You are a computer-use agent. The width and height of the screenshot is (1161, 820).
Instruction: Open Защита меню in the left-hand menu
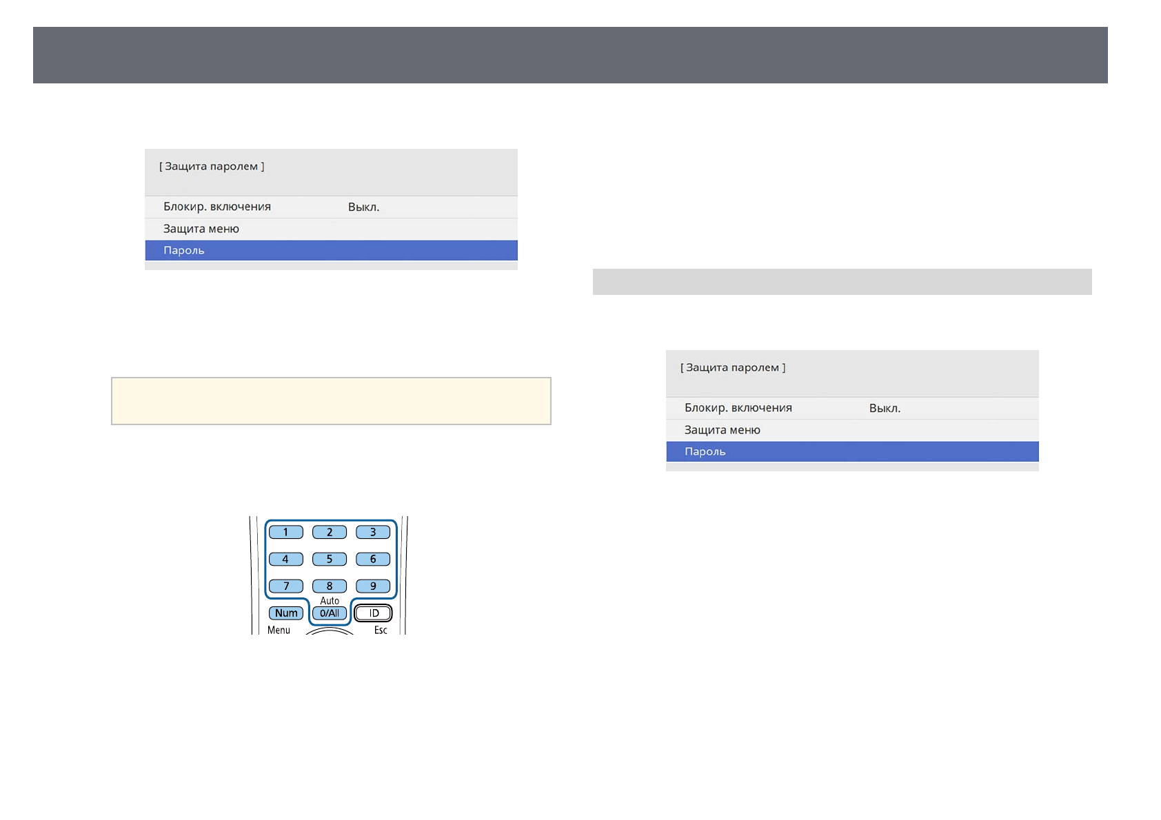coord(330,229)
